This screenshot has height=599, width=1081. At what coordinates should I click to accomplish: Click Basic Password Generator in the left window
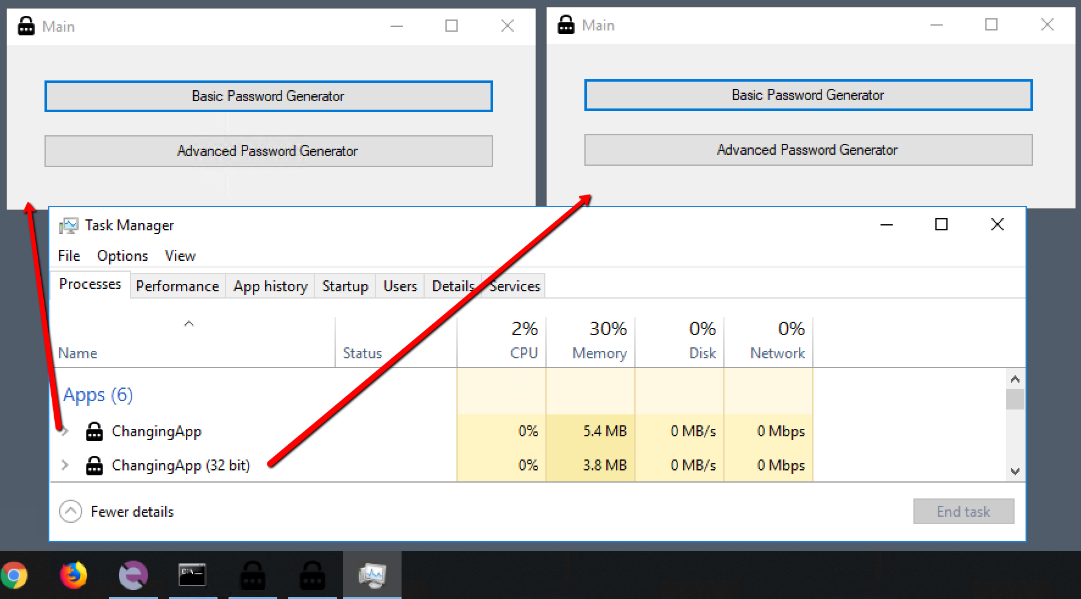pos(268,96)
